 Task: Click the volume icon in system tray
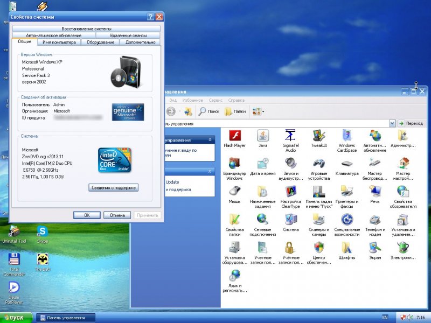[410, 318]
